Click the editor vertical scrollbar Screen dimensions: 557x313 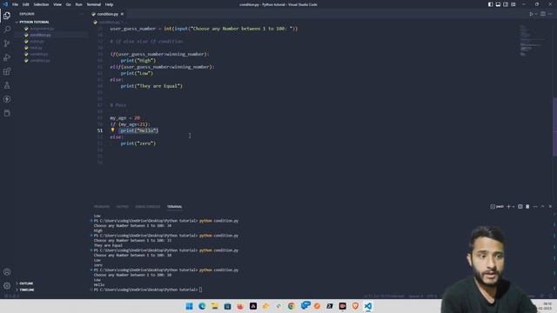[554, 126]
